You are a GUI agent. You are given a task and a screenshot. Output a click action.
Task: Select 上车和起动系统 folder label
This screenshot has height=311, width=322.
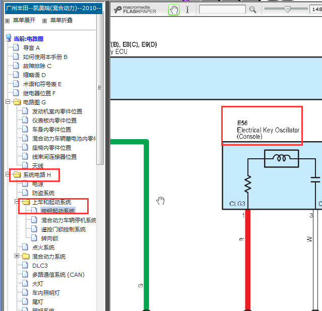51,202
